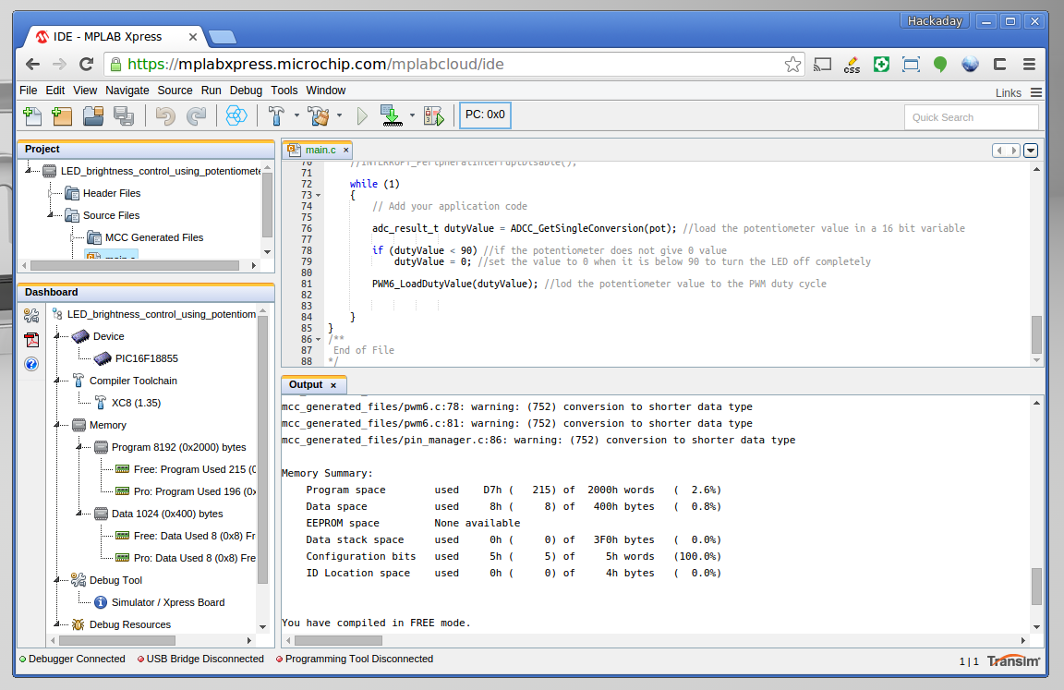
Task: Toggle code fold at line 73
Action: pyautogui.click(x=319, y=195)
